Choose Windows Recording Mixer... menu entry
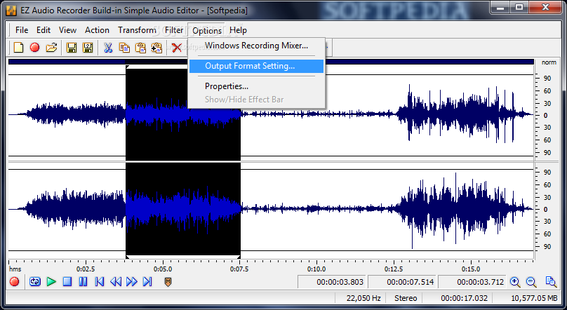 [x=256, y=46]
